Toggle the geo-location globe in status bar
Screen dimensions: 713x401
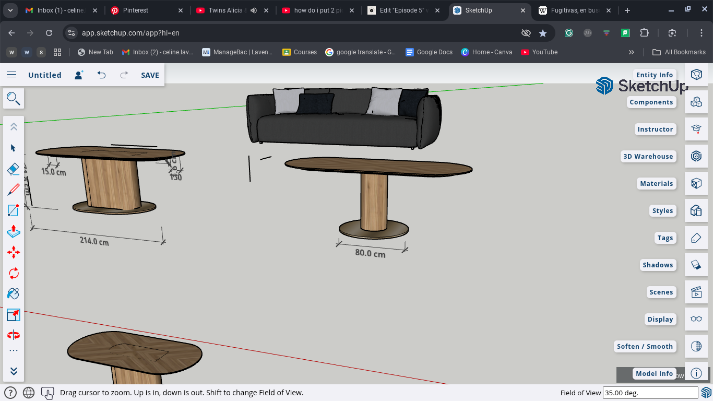(29, 393)
